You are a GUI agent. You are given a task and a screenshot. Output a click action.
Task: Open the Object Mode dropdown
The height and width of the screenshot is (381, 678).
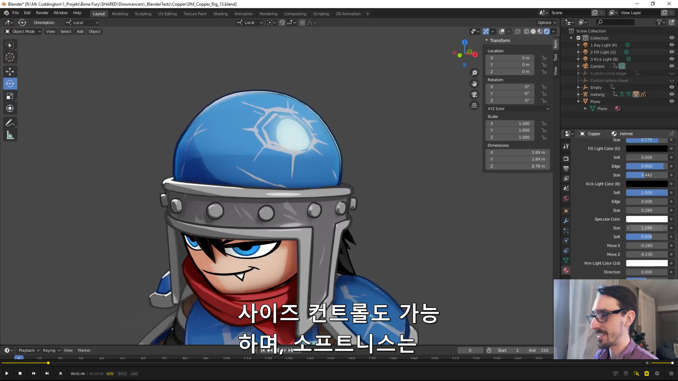tap(23, 31)
